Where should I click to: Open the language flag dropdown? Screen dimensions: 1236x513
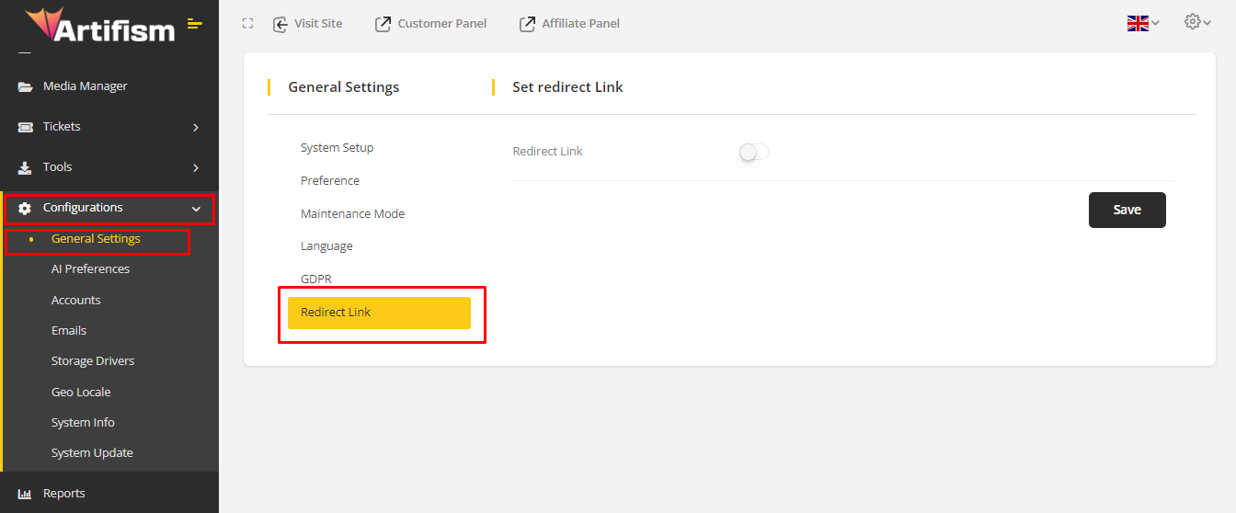[1143, 23]
